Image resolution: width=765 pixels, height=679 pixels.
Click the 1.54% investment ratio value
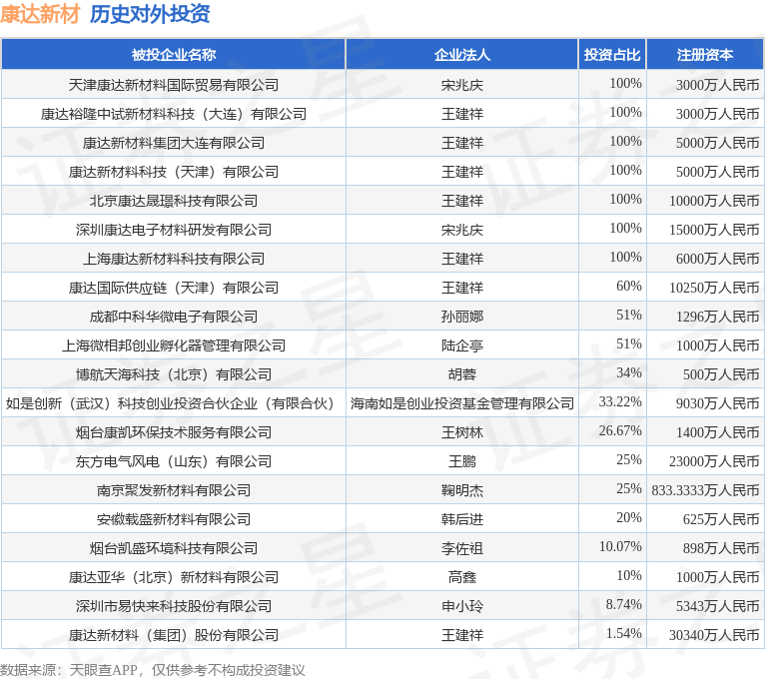[x=623, y=633]
